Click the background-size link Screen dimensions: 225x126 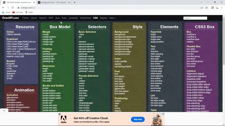click(x=122, y=54)
